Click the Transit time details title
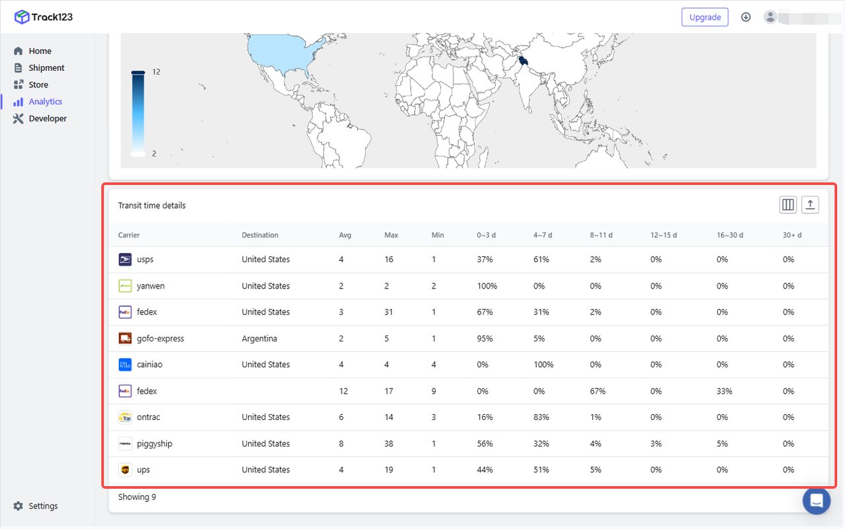 point(152,205)
